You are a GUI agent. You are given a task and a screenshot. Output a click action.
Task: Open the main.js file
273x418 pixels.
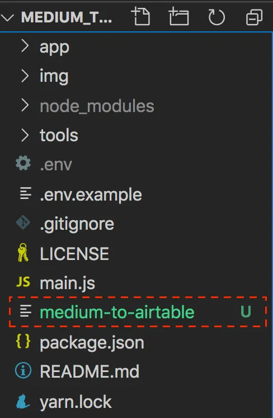click(x=67, y=283)
